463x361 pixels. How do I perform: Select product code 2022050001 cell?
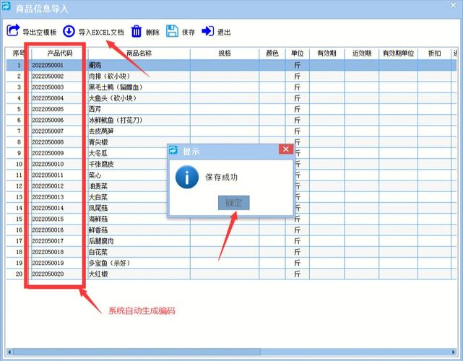click(60, 65)
